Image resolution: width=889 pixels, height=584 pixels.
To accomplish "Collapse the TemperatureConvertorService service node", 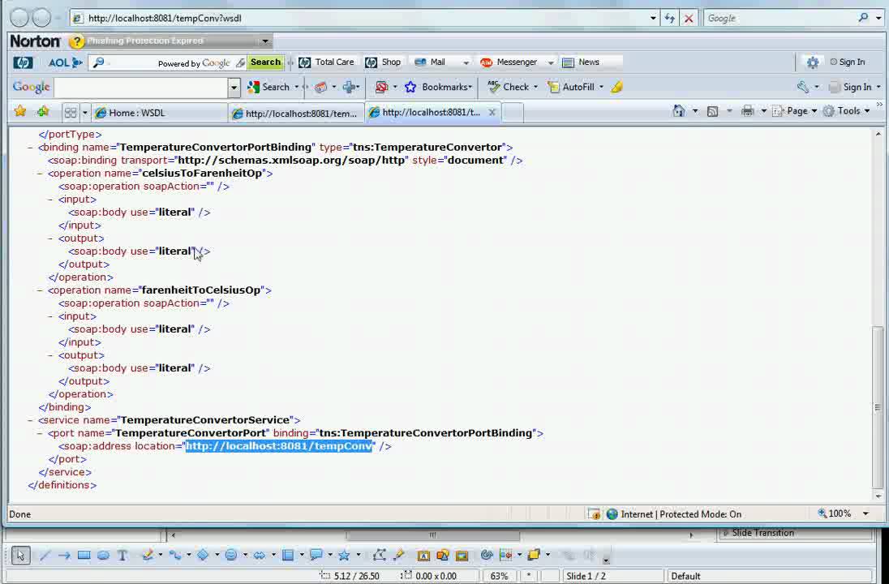I will point(30,420).
